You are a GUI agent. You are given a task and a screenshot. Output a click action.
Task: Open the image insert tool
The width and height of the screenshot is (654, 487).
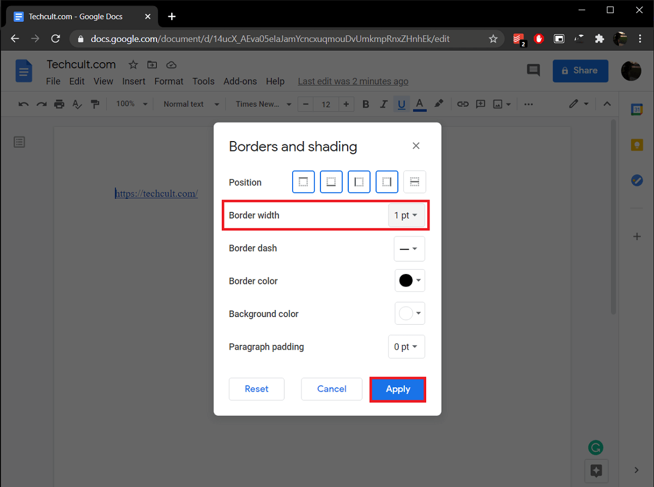[498, 104]
